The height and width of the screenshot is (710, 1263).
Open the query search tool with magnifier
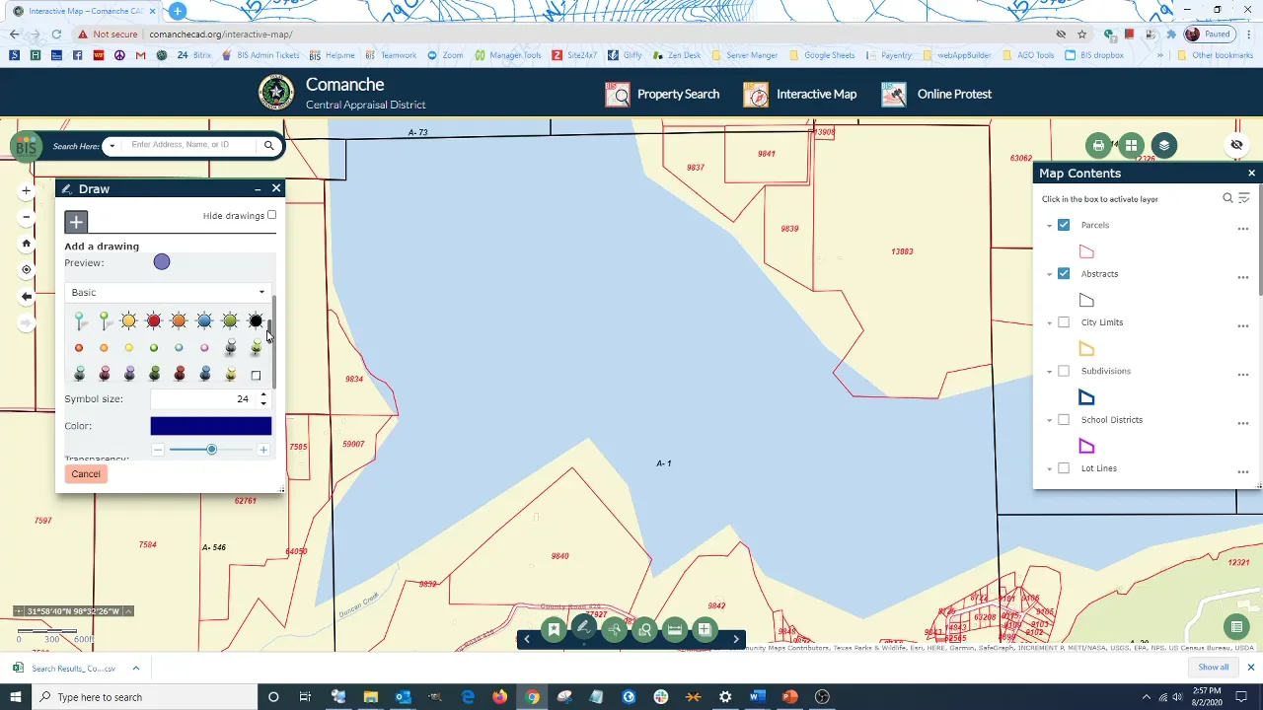645,629
